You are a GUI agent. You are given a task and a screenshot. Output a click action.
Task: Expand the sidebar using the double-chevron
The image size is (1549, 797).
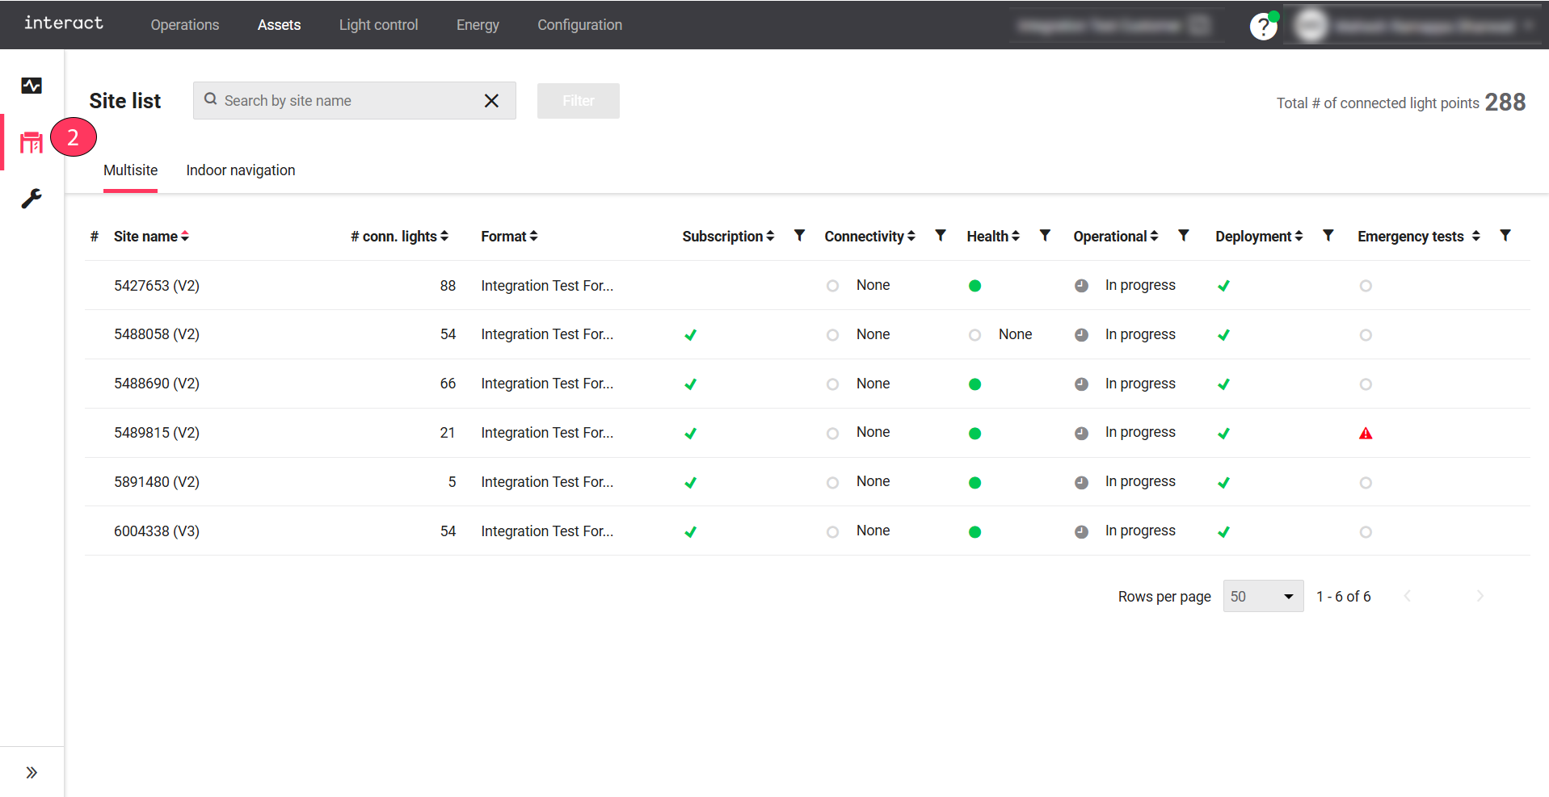32,772
